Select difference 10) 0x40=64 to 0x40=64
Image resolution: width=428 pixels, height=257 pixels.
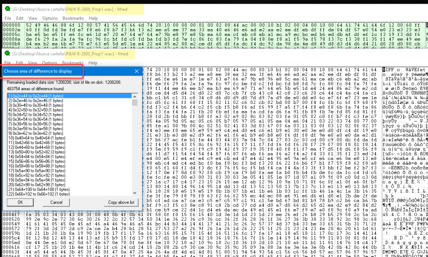70,138
